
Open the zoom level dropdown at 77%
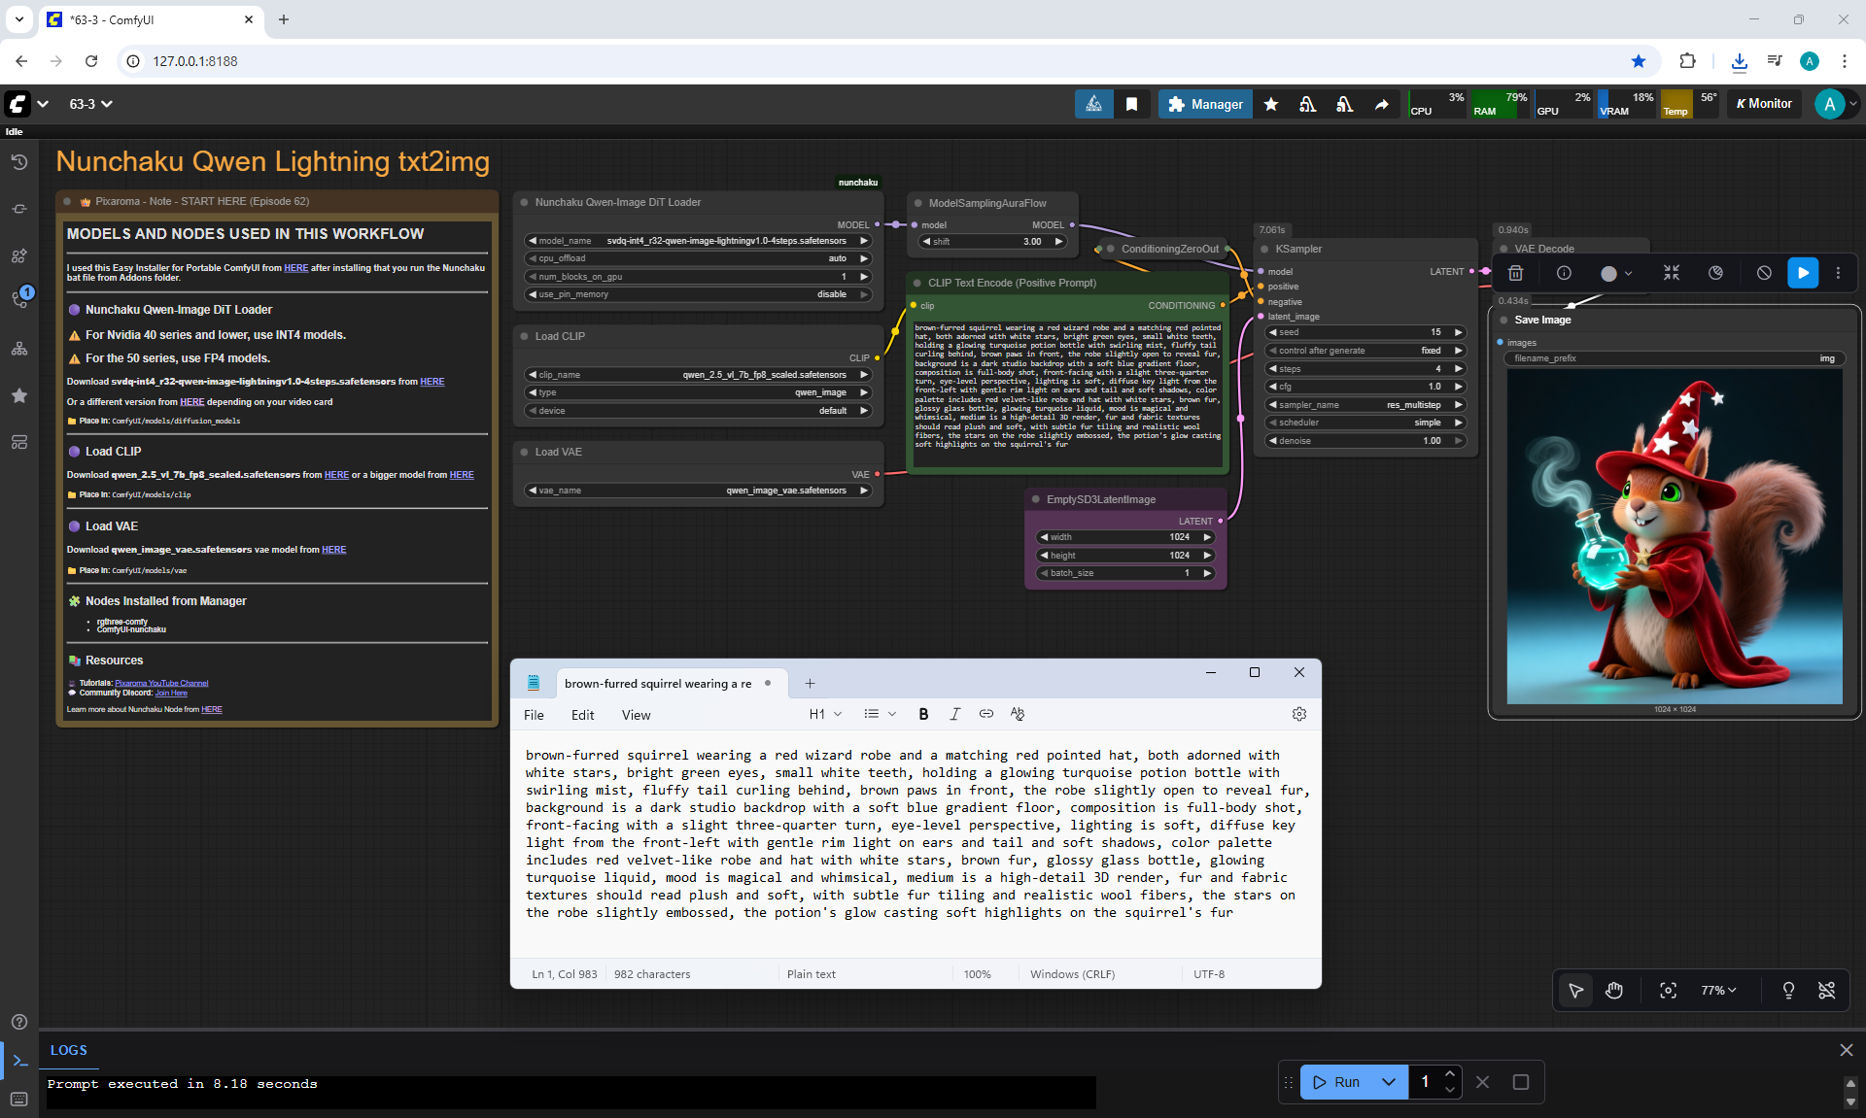click(x=1717, y=990)
